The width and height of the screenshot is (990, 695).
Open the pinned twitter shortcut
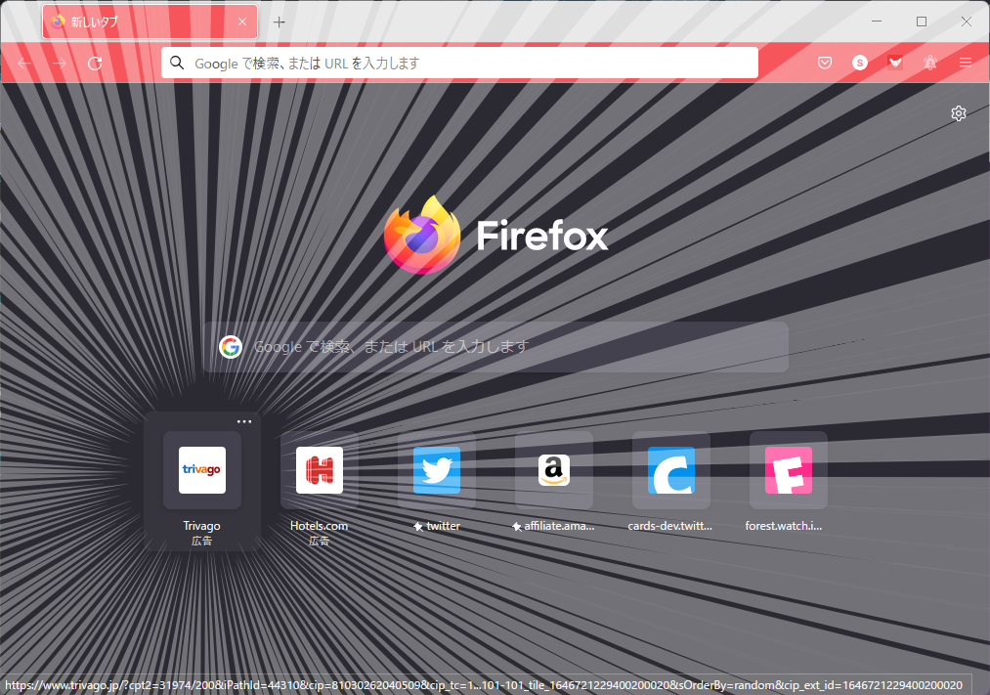(436, 470)
